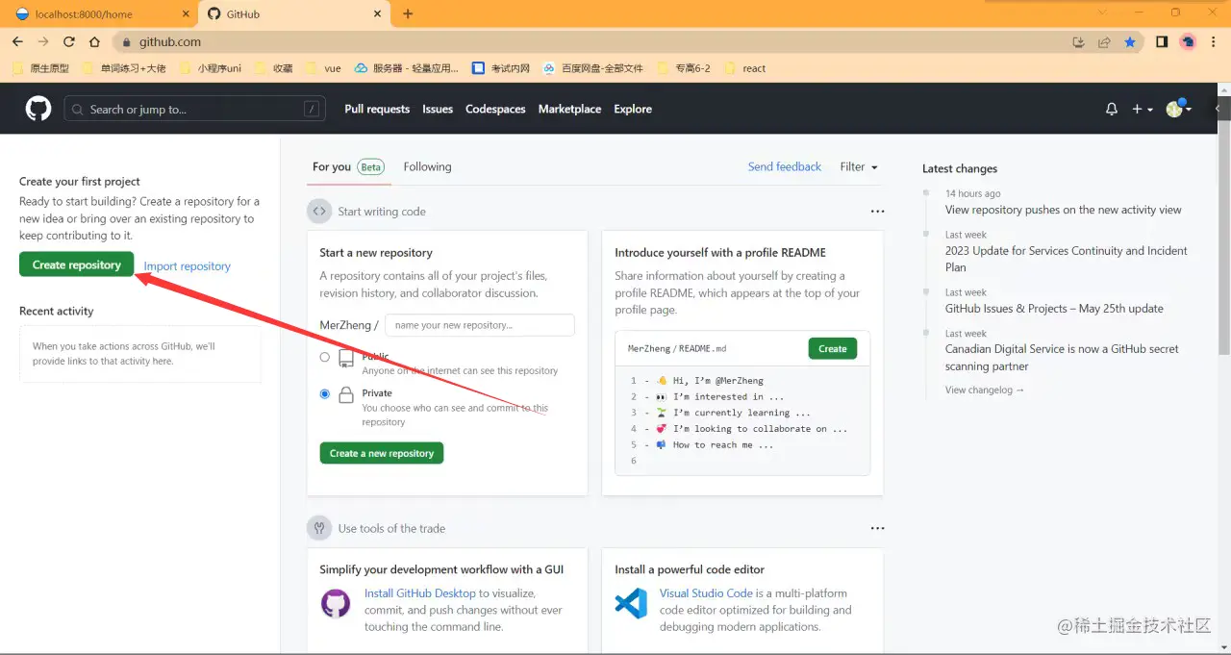This screenshot has height=655, width=1231.
Task: Open the Chrome profile avatar icon
Action: [x=1188, y=42]
